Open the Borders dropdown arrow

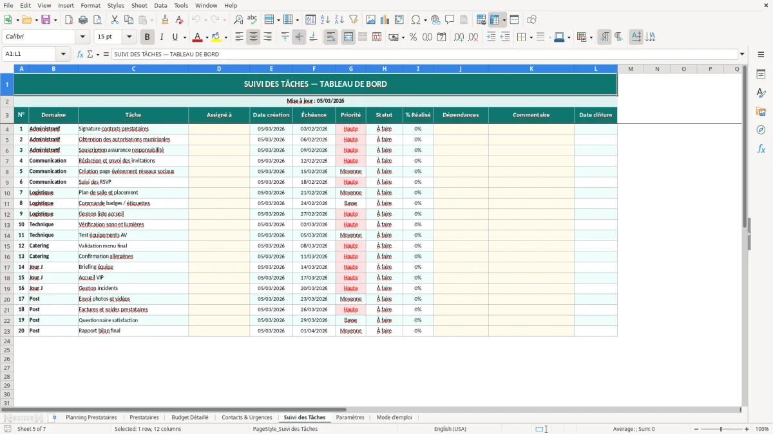tap(531, 37)
